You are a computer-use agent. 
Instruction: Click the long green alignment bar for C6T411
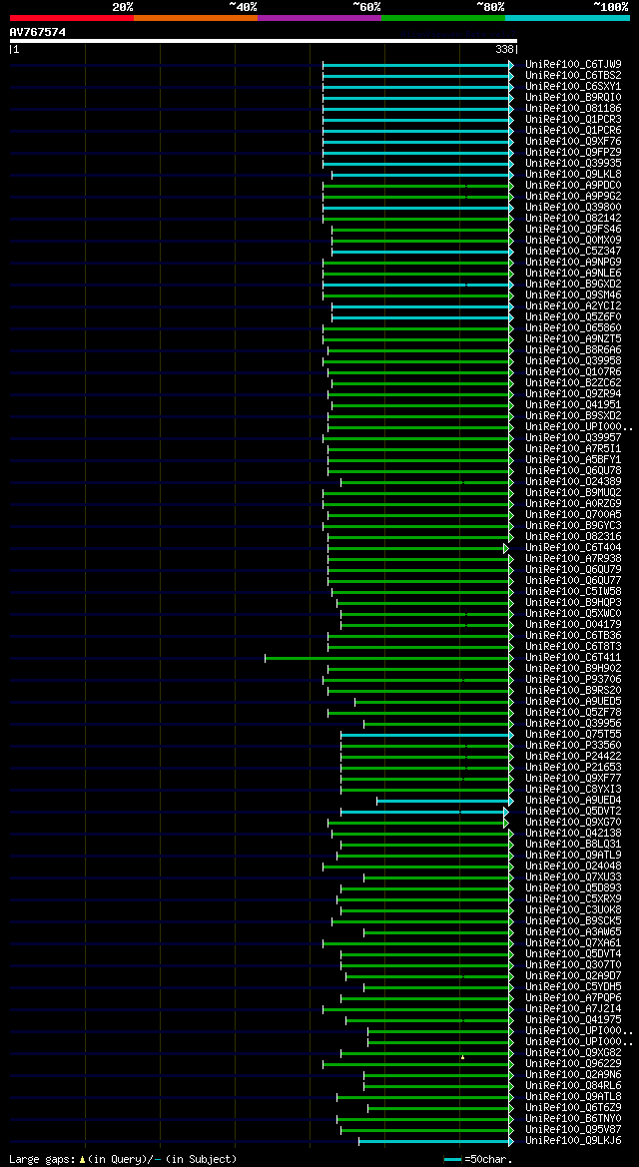[x=389, y=658]
